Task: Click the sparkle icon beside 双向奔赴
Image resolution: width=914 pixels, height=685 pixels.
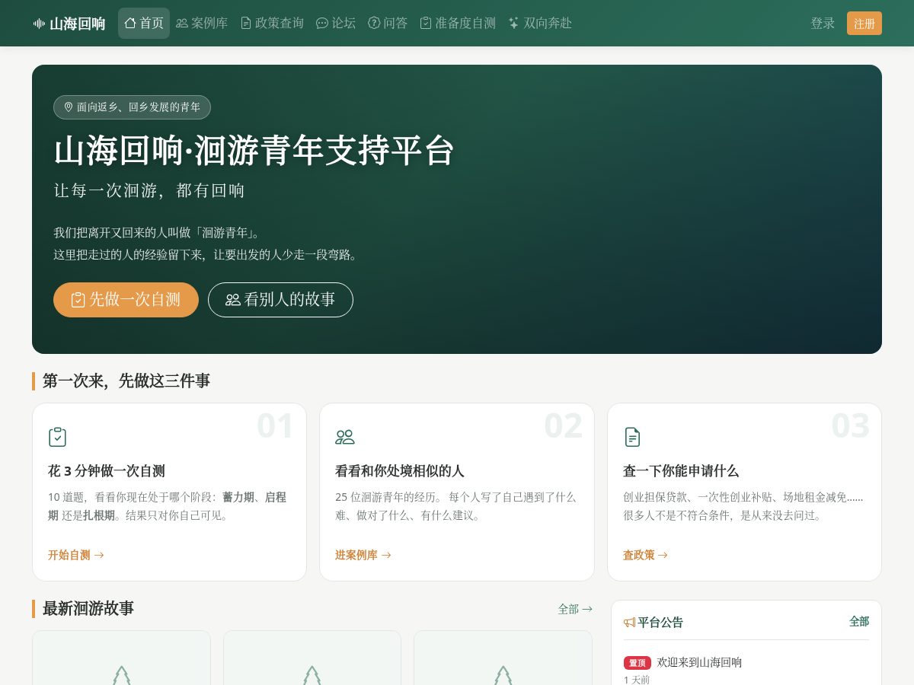Action: point(514,23)
